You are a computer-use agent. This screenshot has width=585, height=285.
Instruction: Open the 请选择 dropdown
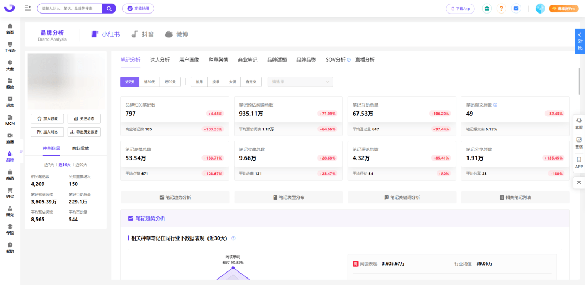tap(300, 82)
